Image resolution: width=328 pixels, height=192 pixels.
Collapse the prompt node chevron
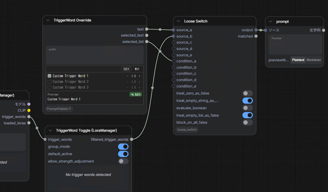click(270, 22)
